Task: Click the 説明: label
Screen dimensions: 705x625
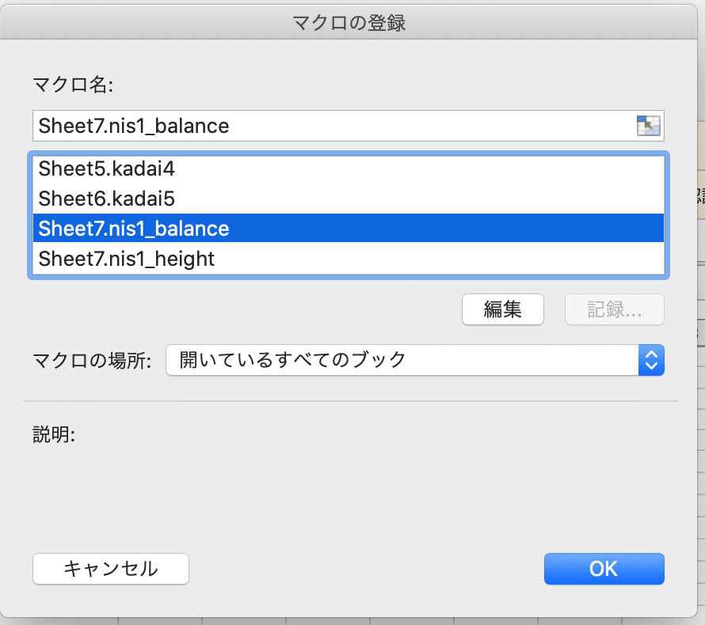Action: (54, 434)
